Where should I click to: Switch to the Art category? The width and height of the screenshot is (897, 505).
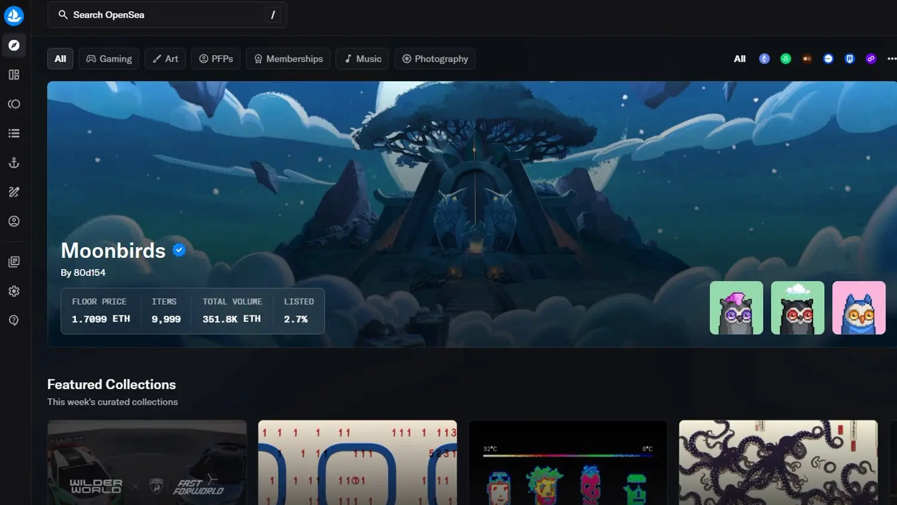[165, 59]
